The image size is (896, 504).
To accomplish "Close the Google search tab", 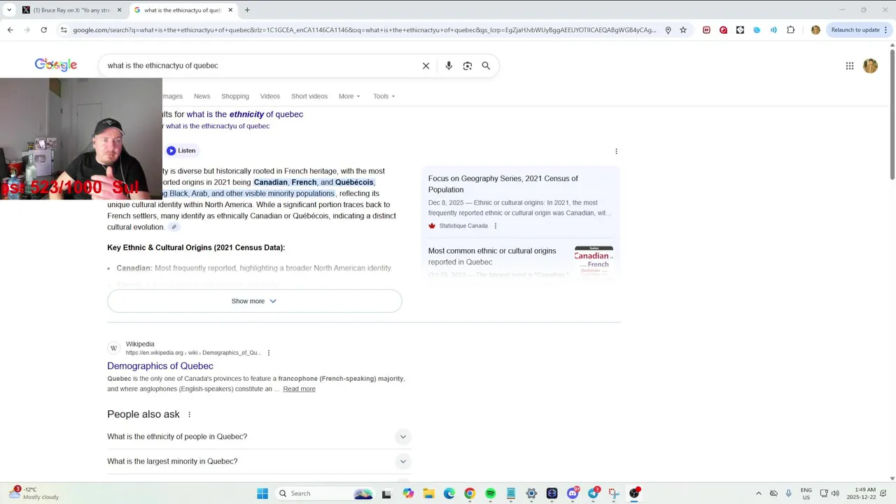I will (x=230, y=10).
